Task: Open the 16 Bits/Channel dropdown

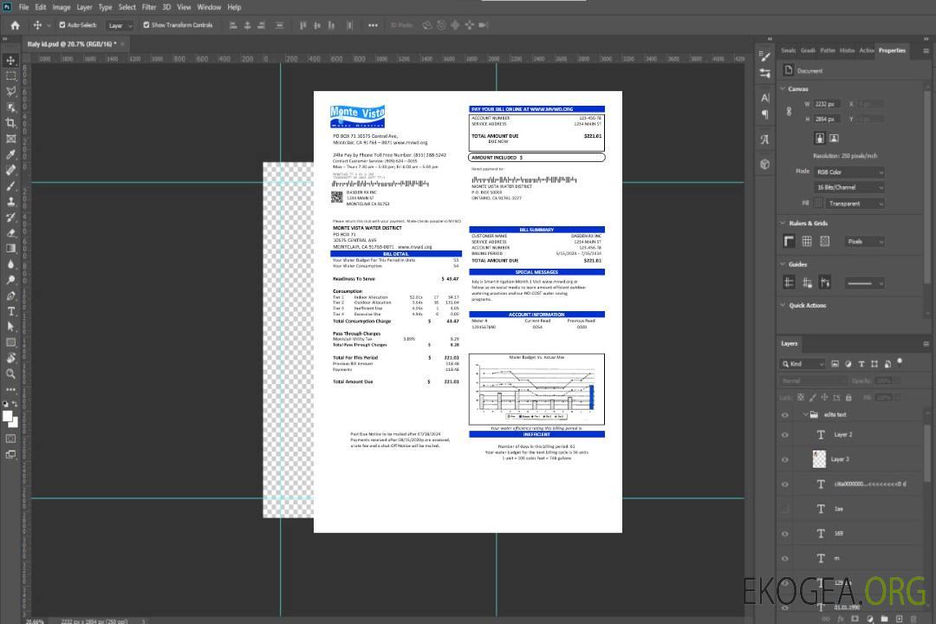Action: click(x=848, y=187)
